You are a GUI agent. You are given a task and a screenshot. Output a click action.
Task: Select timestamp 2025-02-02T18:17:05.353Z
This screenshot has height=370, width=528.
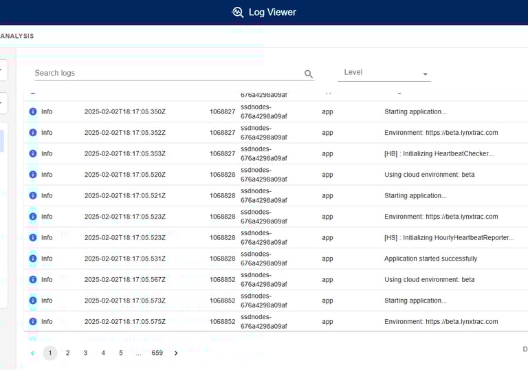pyautogui.click(x=125, y=153)
